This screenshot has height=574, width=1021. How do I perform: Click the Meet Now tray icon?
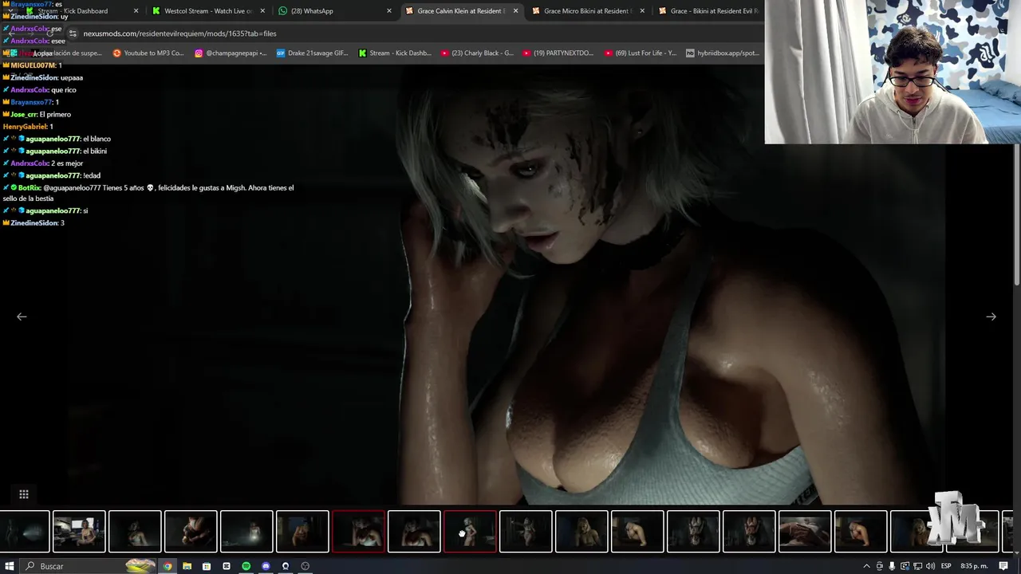879,566
